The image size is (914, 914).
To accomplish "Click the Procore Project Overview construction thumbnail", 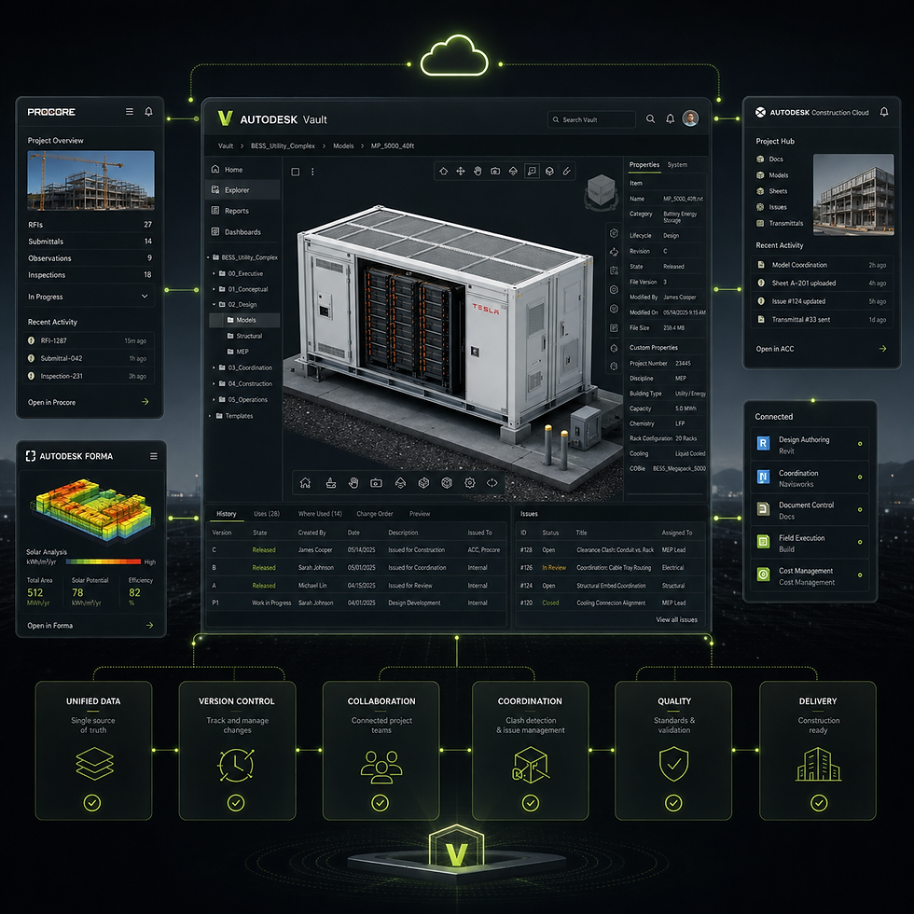I will [91, 180].
